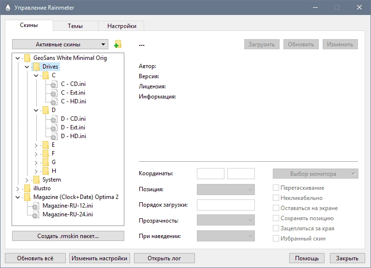The width and height of the screenshot is (371, 268).
Task: Collapse the Magazine (Clock+Date) Optima 2 node
Action: 18,197
